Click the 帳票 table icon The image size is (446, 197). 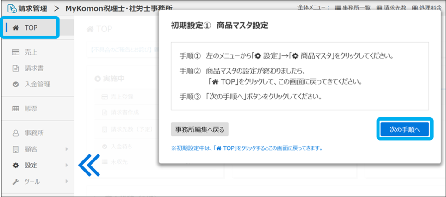tap(15, 109)
